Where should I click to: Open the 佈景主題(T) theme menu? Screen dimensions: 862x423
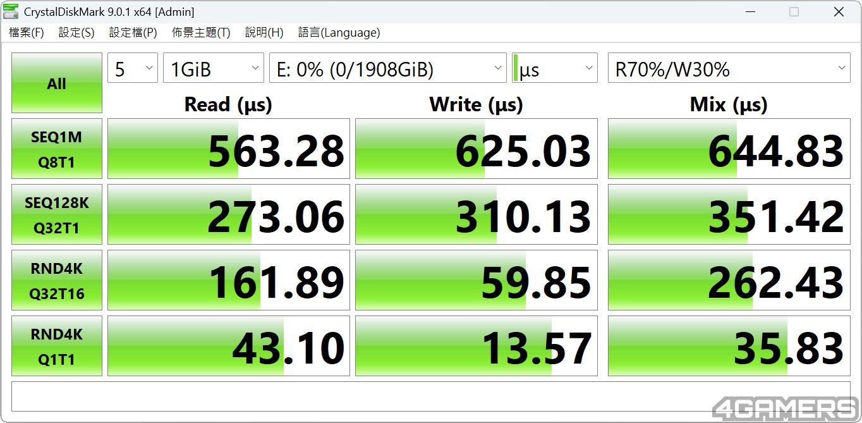point(201,33)
